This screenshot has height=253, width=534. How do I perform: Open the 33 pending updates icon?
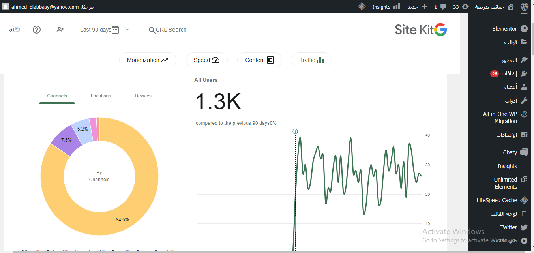tap(465, 7)
